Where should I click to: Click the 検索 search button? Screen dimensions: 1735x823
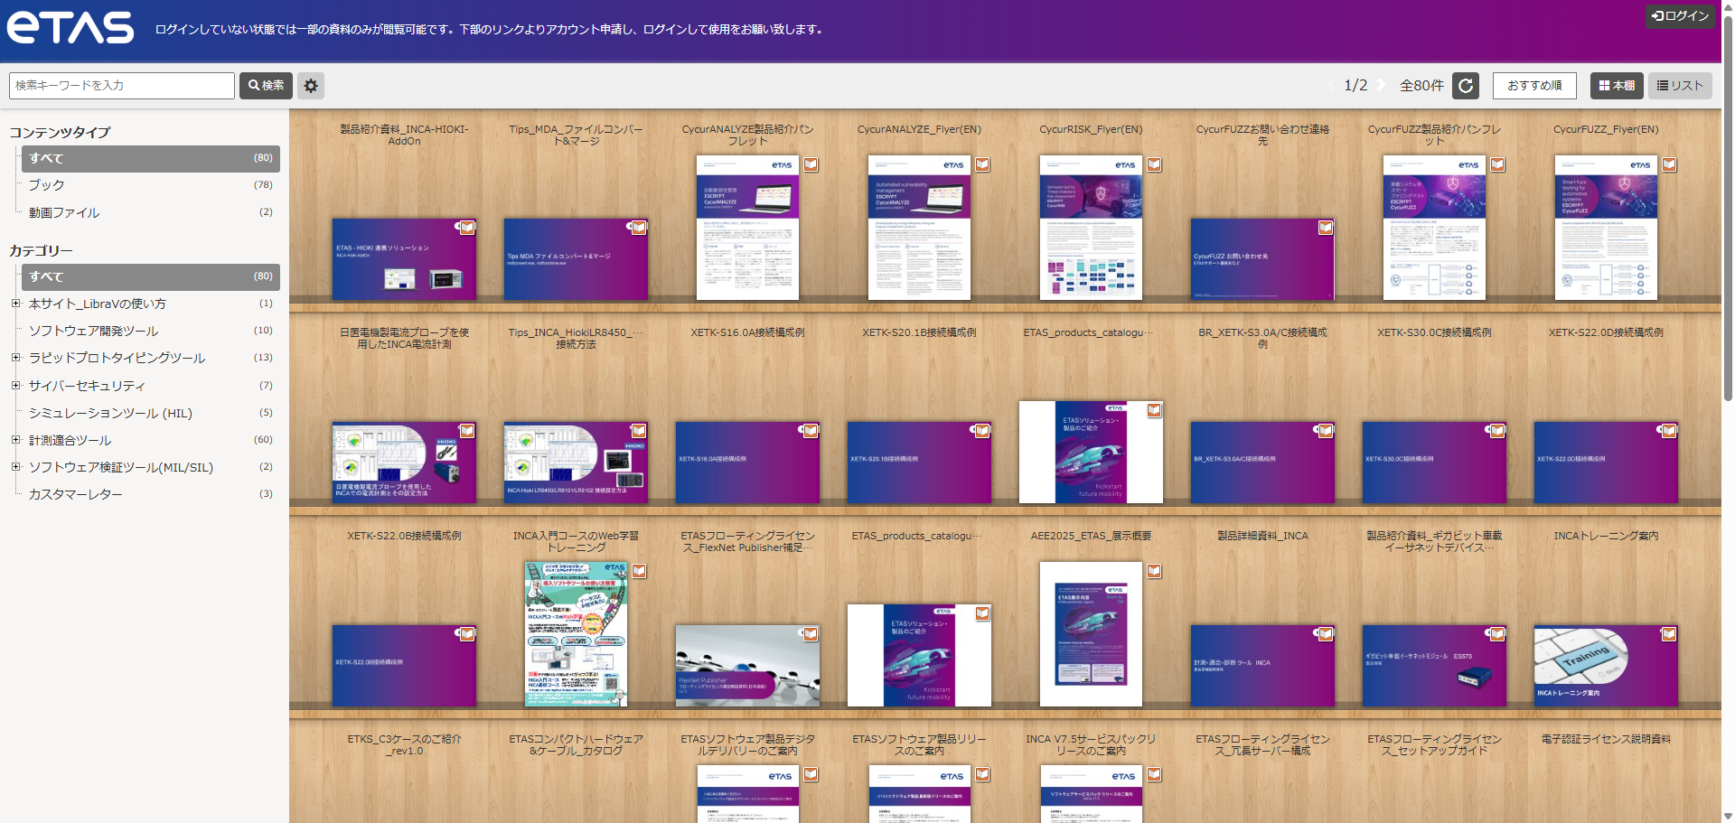point(266,86)
